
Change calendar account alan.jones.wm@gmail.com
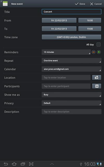[71, 69]
